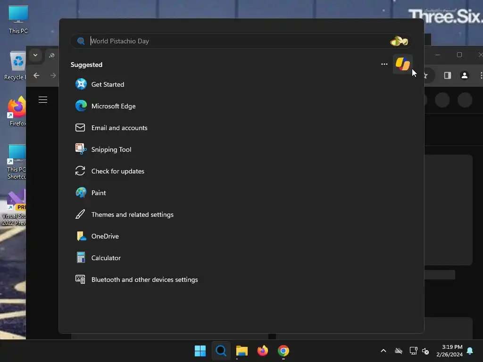
Task: Open Firefox from the taskbar
Action: coord(262,351)
